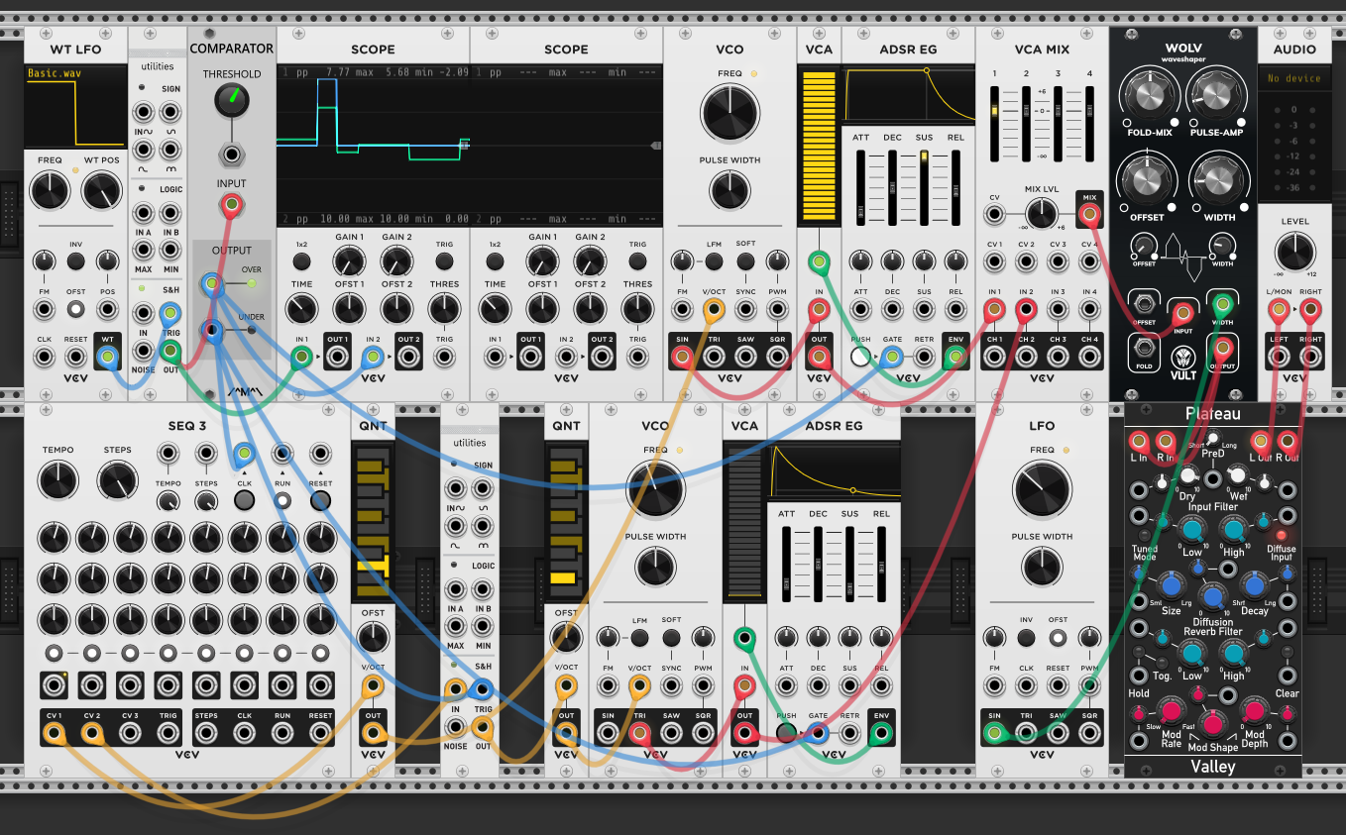
Task: Click the Valley brand label on Plateau
Action: click(x=1213, y=767)
